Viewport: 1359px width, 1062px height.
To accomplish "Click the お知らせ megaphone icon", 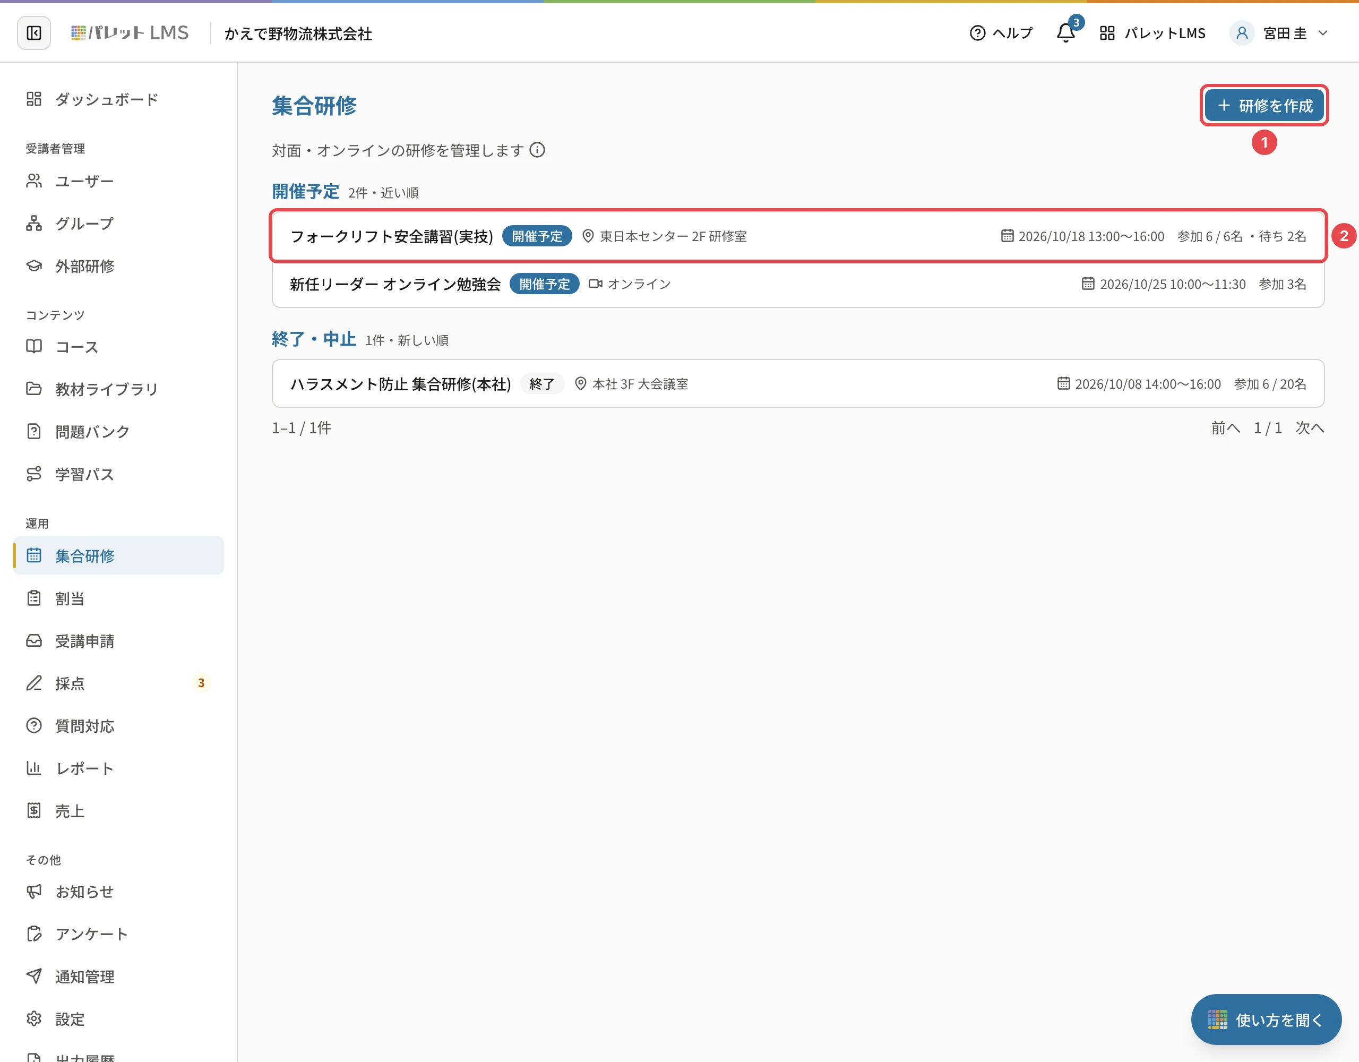I will tap(34, 892).
